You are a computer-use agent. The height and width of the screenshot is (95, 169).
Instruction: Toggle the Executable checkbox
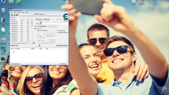click(x=48, y=36)
